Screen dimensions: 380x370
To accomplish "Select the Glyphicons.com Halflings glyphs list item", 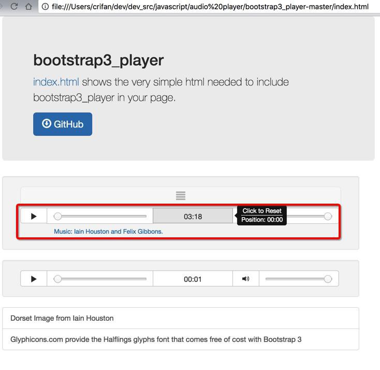I will pyautogui.click(x=181, y=339).
